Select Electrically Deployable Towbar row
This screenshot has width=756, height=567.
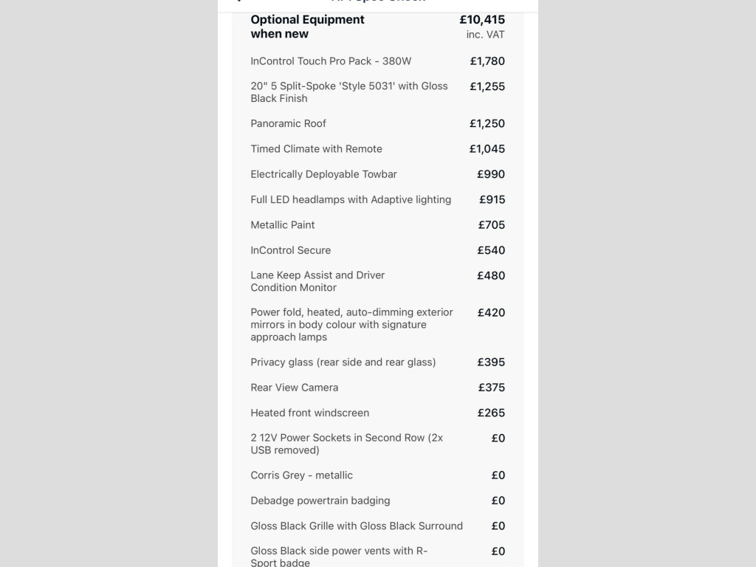[x=323, y=174]
